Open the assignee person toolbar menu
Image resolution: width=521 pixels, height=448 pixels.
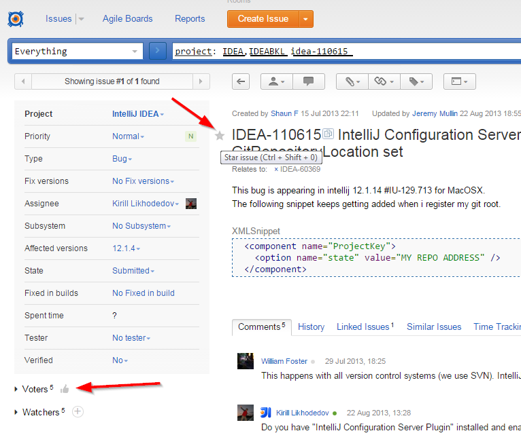(276, 81)
